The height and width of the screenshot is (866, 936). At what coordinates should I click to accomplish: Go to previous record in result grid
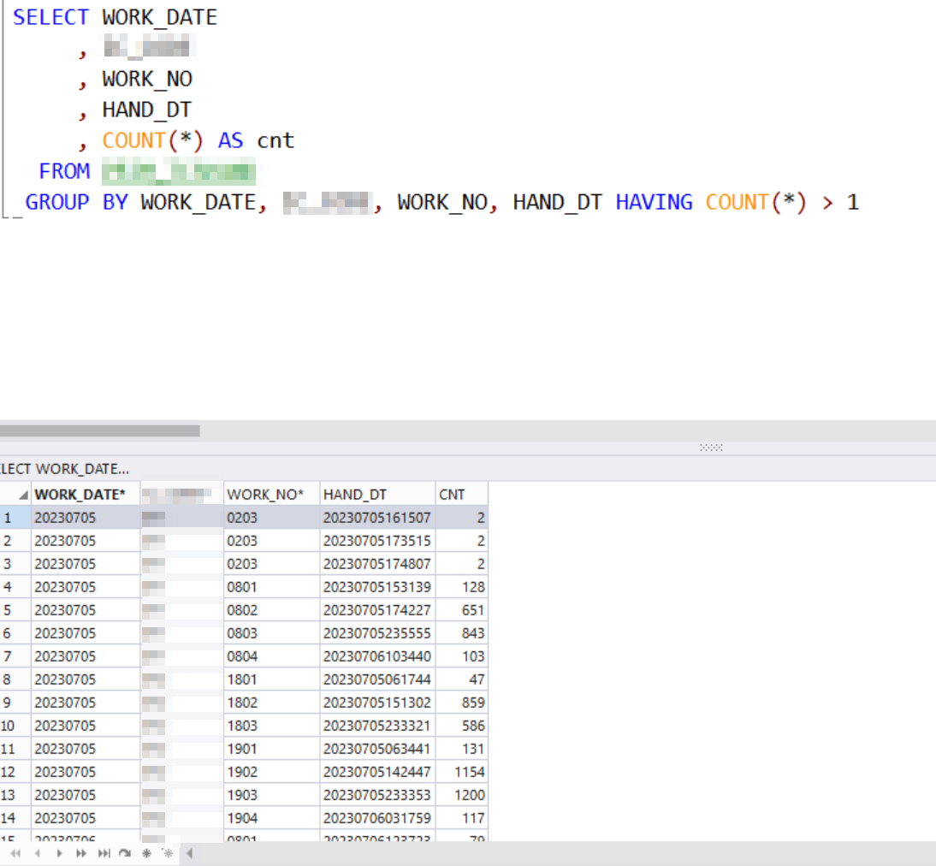click(38, 853)
